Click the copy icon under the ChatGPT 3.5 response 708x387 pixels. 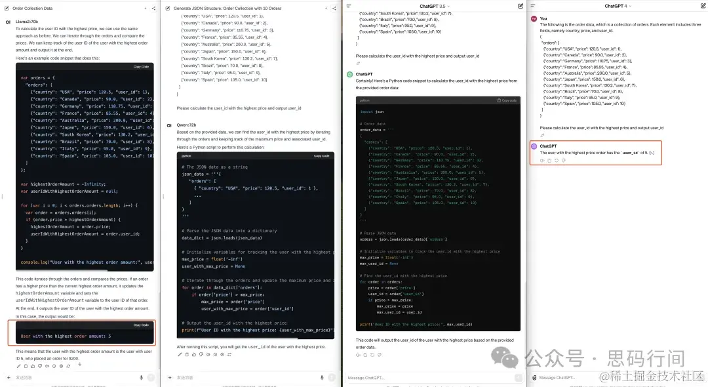pyautogui.click(x=365, y=355)
